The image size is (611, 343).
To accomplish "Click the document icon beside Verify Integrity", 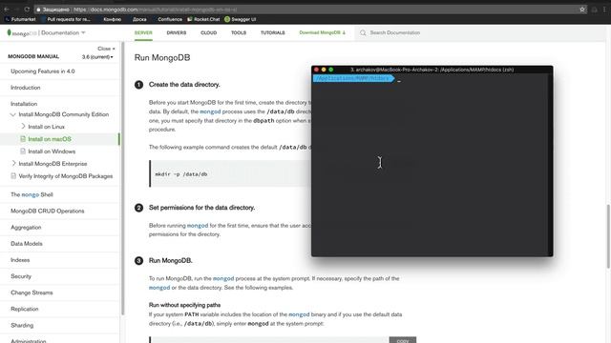I will click(x=13, y=175).
